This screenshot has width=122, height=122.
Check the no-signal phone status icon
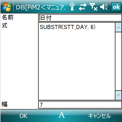point(93,7)
